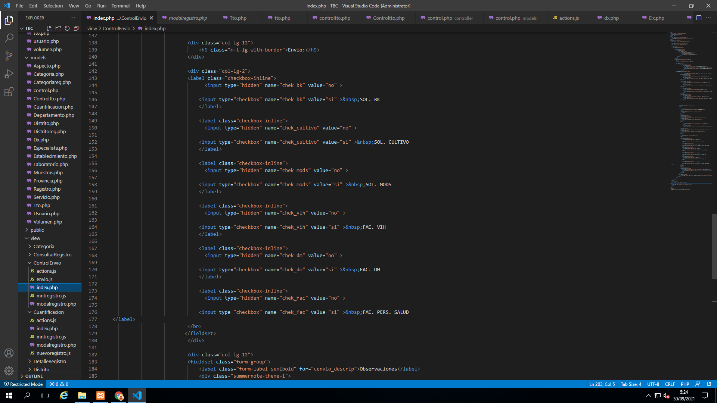Show errors and warnings in status bar

[x=59, y=384]
